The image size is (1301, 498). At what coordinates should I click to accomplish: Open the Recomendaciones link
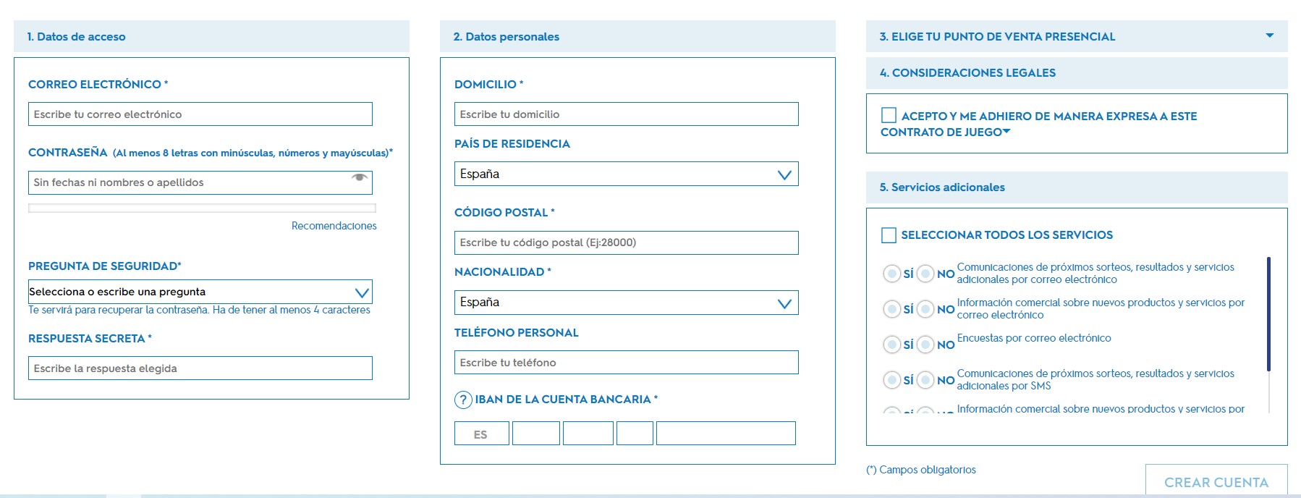point(334,226)
